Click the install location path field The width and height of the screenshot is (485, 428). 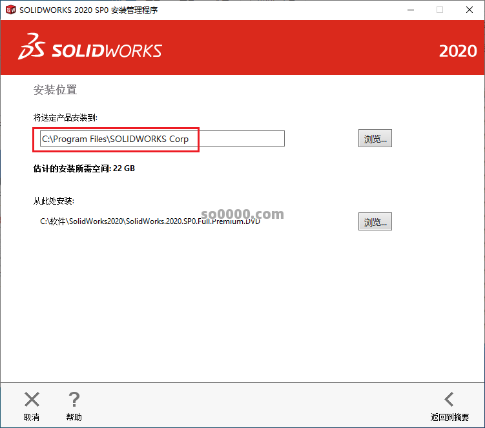pos(162,139)
